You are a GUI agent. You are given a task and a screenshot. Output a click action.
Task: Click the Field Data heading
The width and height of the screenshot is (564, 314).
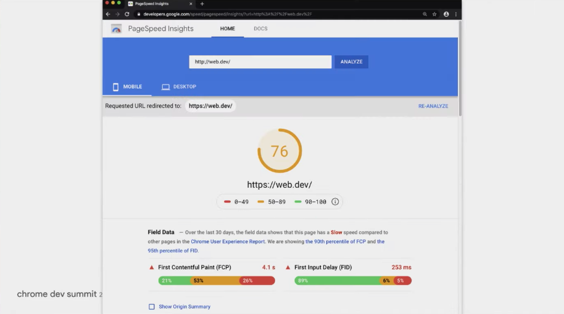click(161, 232)
